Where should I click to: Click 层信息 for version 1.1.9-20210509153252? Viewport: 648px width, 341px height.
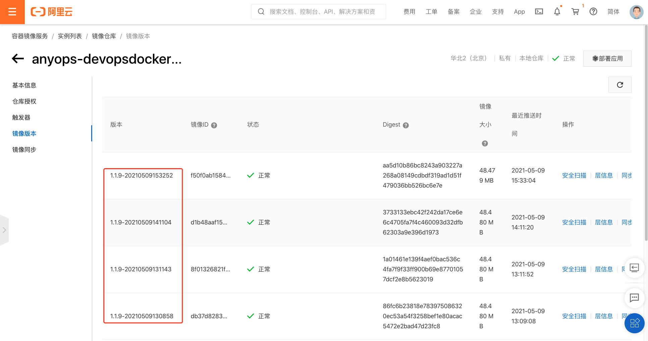(x=604, y=176)
